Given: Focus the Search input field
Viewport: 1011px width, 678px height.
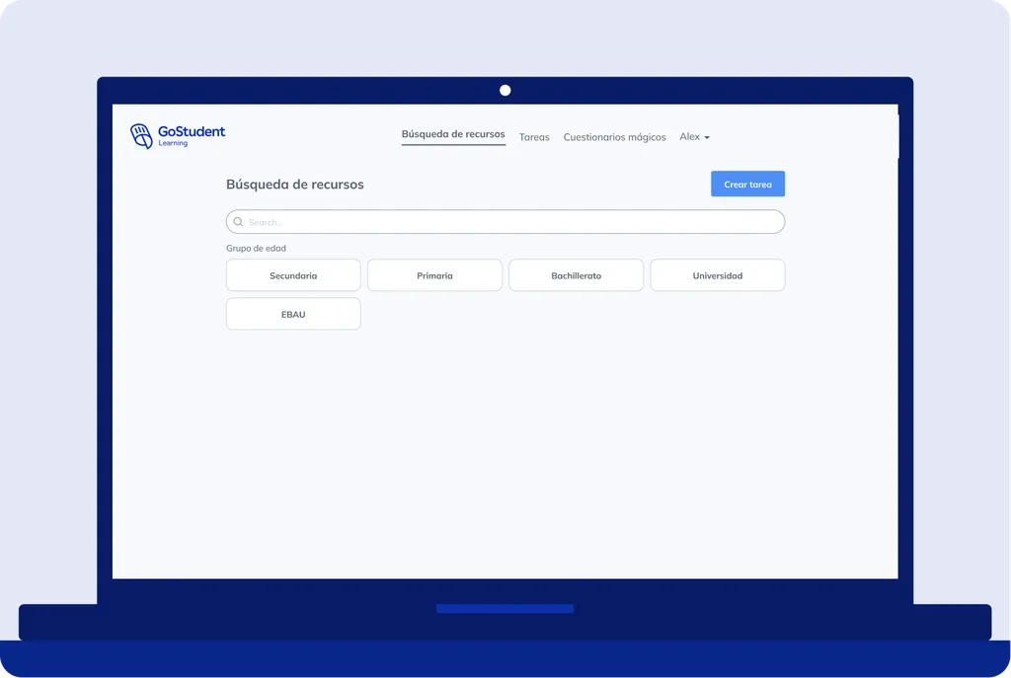Looking at the screenshot, I should pos(505,222).
